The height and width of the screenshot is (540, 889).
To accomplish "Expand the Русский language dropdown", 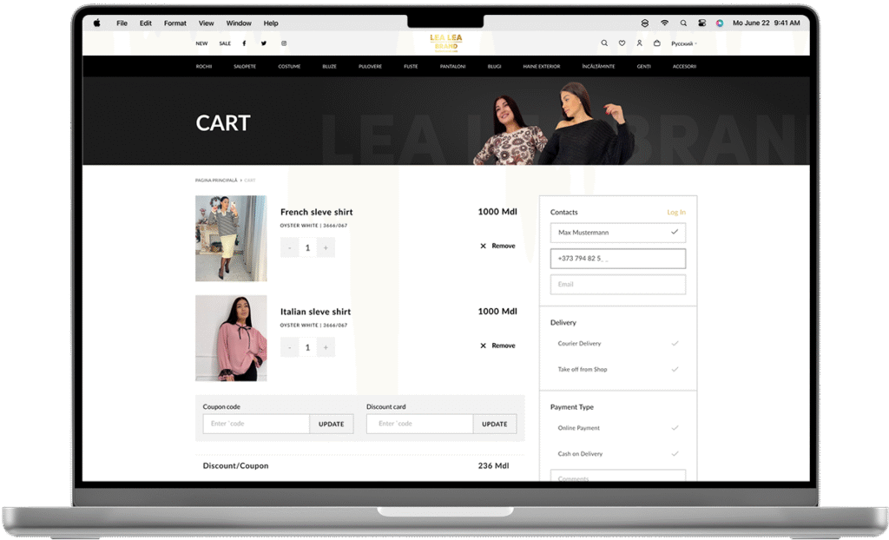I will pyautogui.click(x=683, y=43).
